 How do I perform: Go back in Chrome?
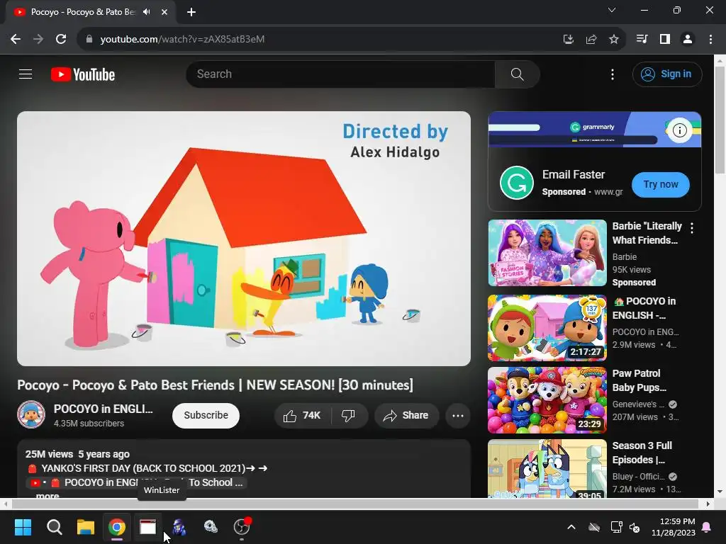point(16,39)
